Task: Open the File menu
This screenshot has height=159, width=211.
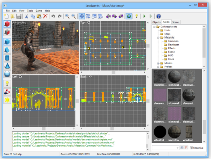Action: (x=7, y=11)
